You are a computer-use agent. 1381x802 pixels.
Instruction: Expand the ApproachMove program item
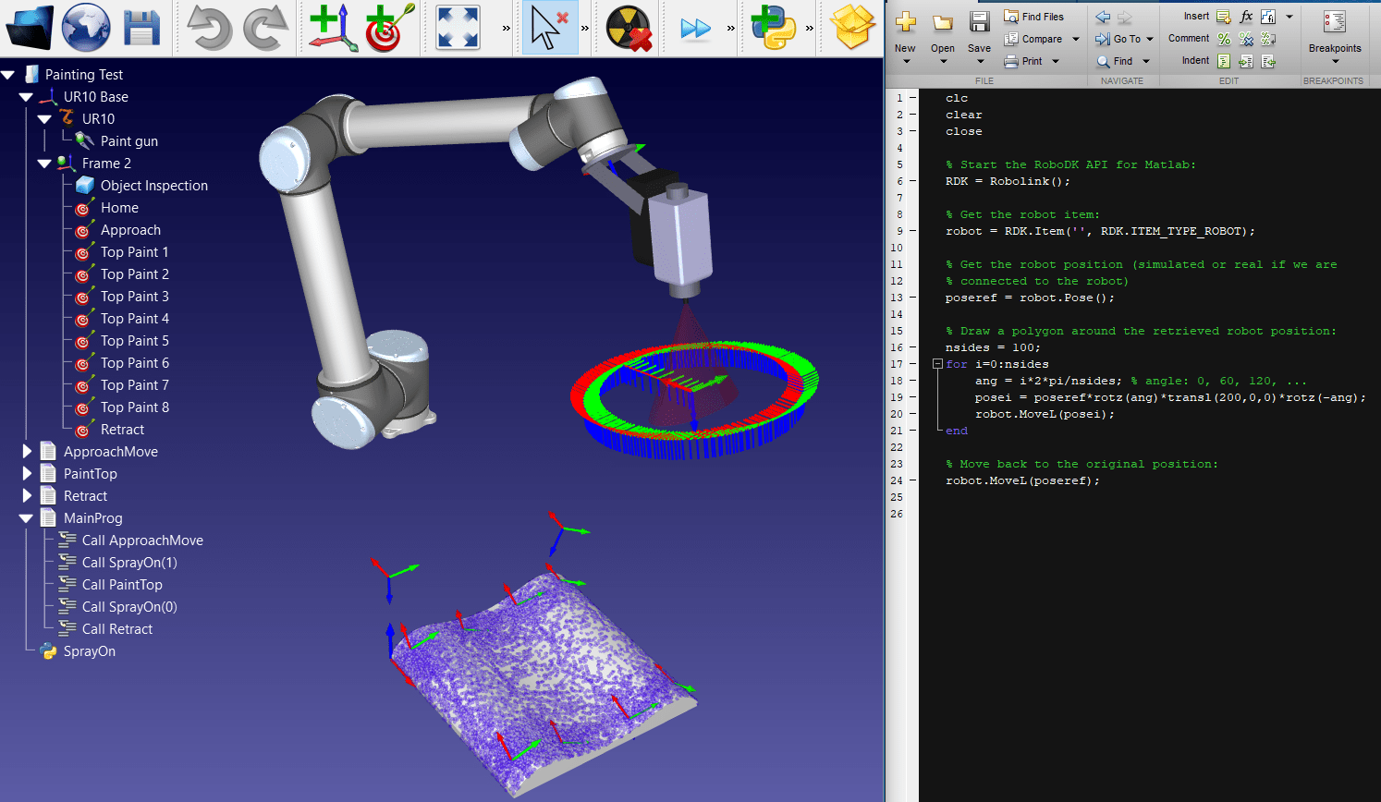pyautogui.click(x=26, y=451)
